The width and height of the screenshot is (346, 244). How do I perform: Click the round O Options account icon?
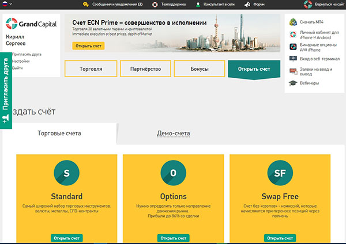pyautogui.click(x=173, y=173)
